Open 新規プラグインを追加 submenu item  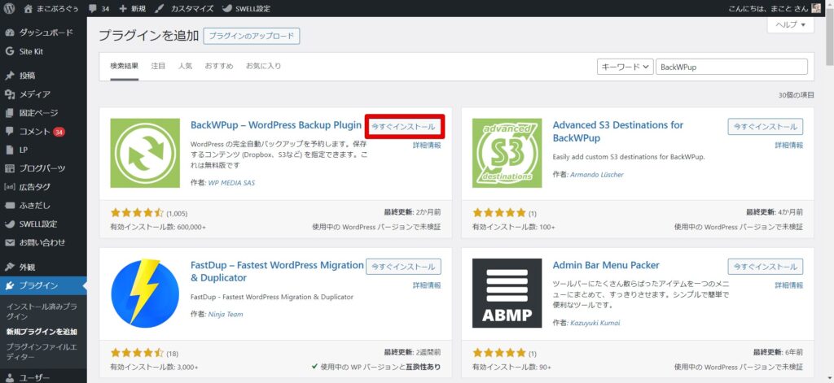(42, 332)
